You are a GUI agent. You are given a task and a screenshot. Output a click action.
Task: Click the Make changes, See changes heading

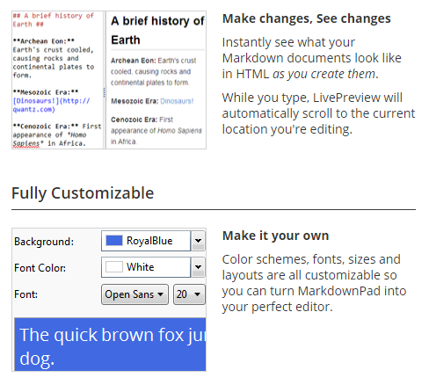(307, 18)
